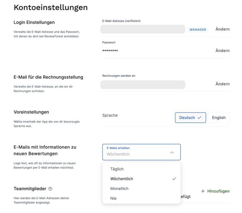Click the masked Passwort value
242x213 pixels.
tap(110, 51)
